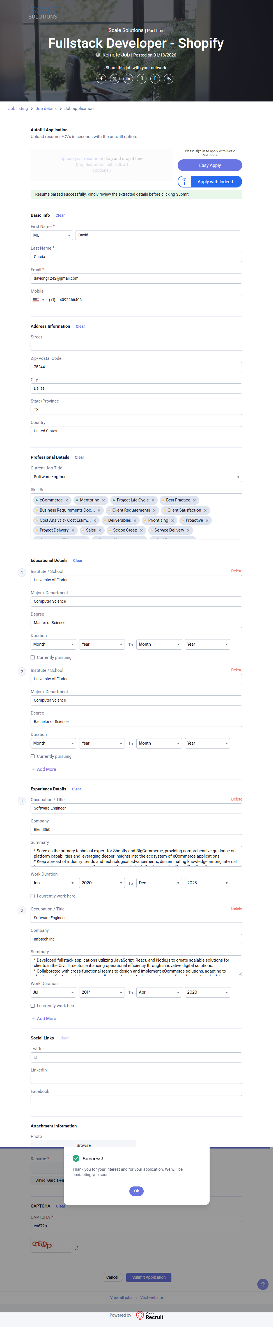Refresh the CAPTCHA image
The image size is (273, 1327).
(77, 1248)
